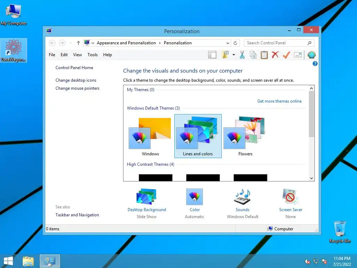Select the first High Contrast theme preview

(155, 178)
